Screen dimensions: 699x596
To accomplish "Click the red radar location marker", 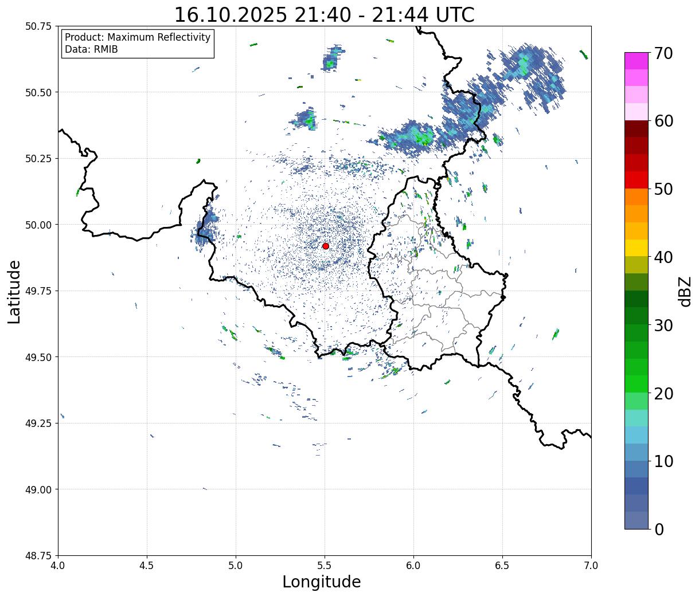I will (326, 246).
